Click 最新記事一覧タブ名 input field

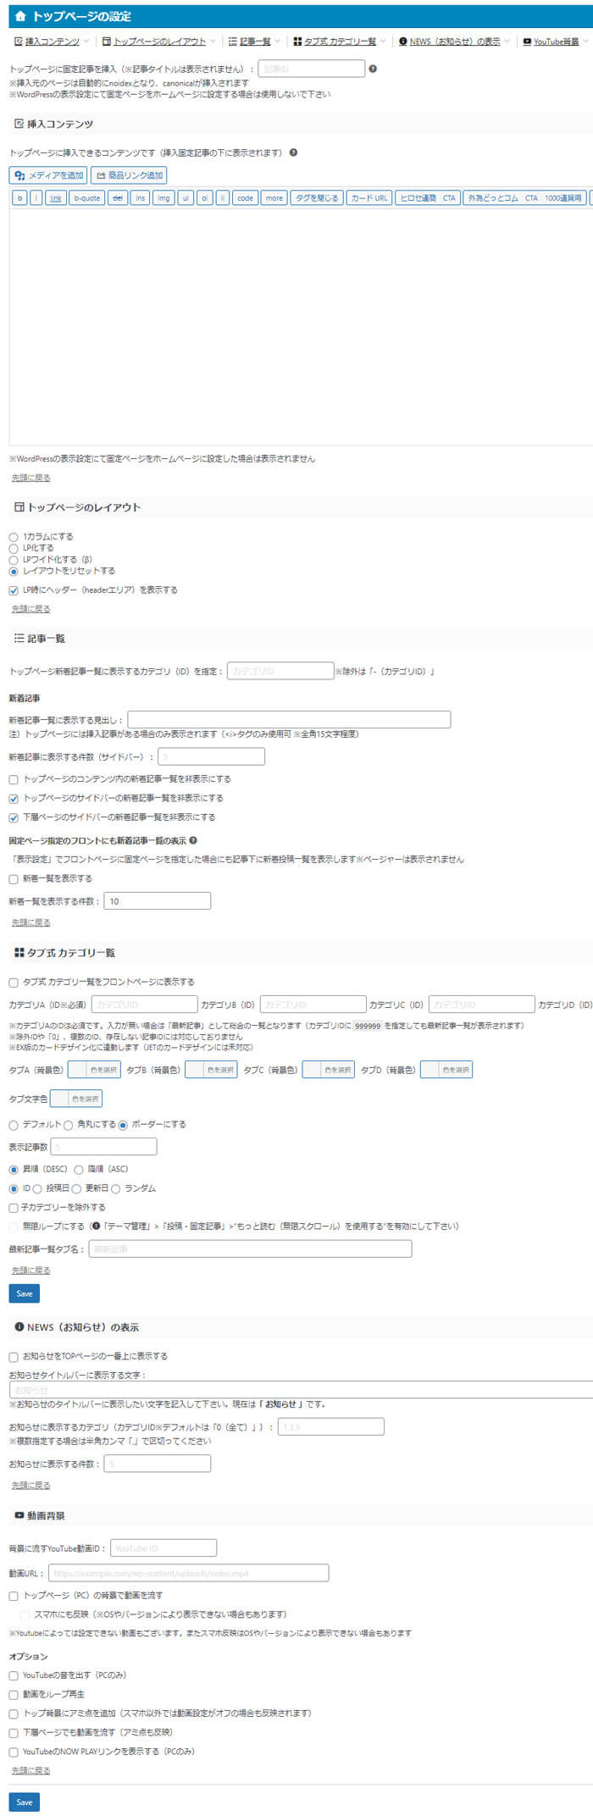[250, 1249]
